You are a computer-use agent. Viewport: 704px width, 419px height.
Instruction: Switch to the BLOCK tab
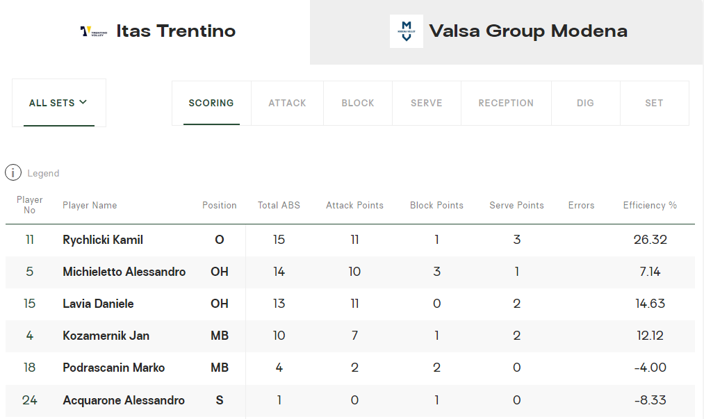coord(358,104)
